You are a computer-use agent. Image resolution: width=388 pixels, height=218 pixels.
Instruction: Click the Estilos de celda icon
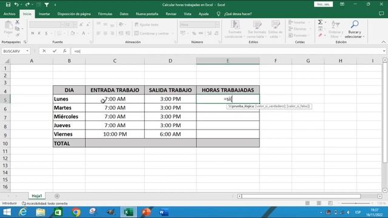(x=275, y=30)
